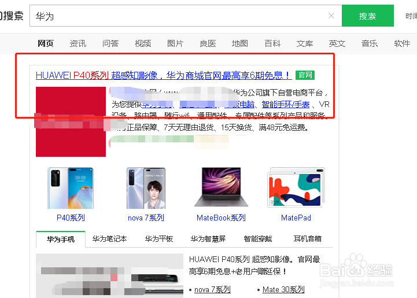Go to the 视频 tab
Screen dimensions: 417x298
pyautogui.click(x=143, y=43)
